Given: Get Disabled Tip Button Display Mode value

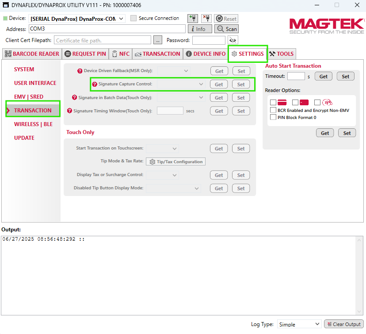Looking at the screenshot, I should [219, 188].
